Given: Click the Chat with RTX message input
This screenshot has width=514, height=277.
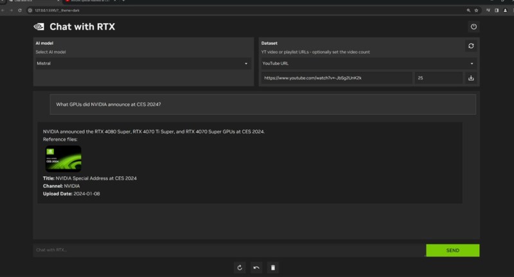Looking at the screenshot, I should [x=229, y=250].
